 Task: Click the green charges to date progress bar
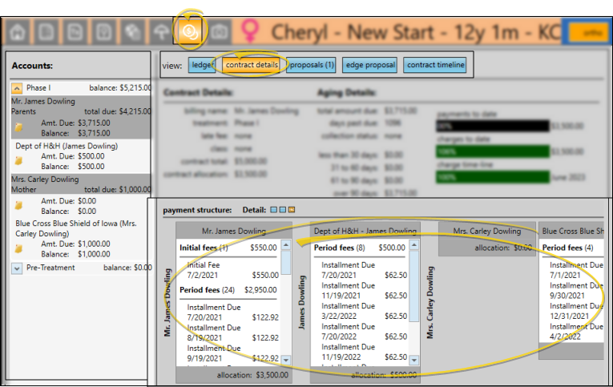pos(492,151)
